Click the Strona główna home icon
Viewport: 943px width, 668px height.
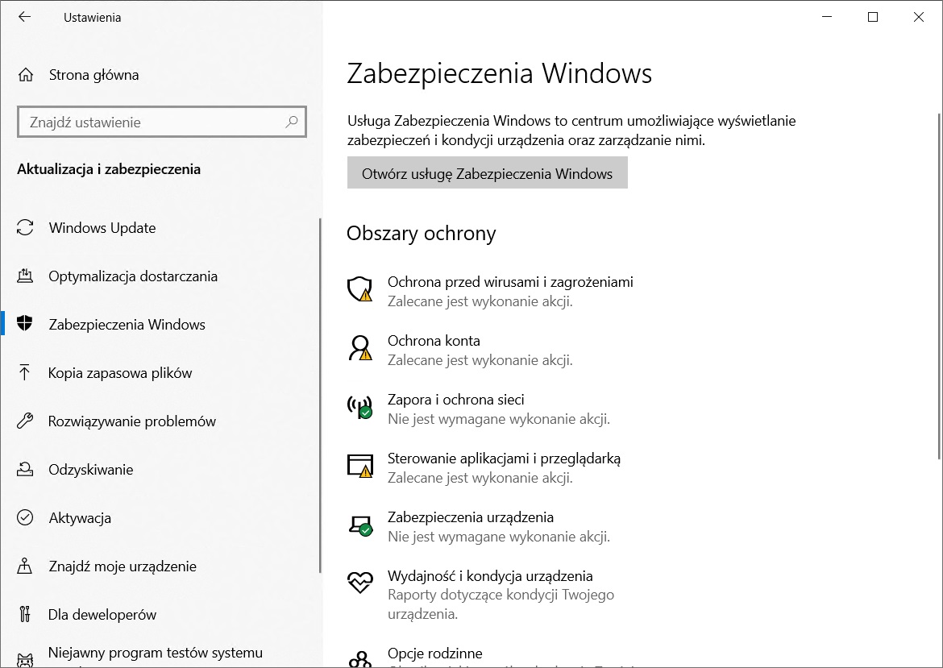point(26,75)
